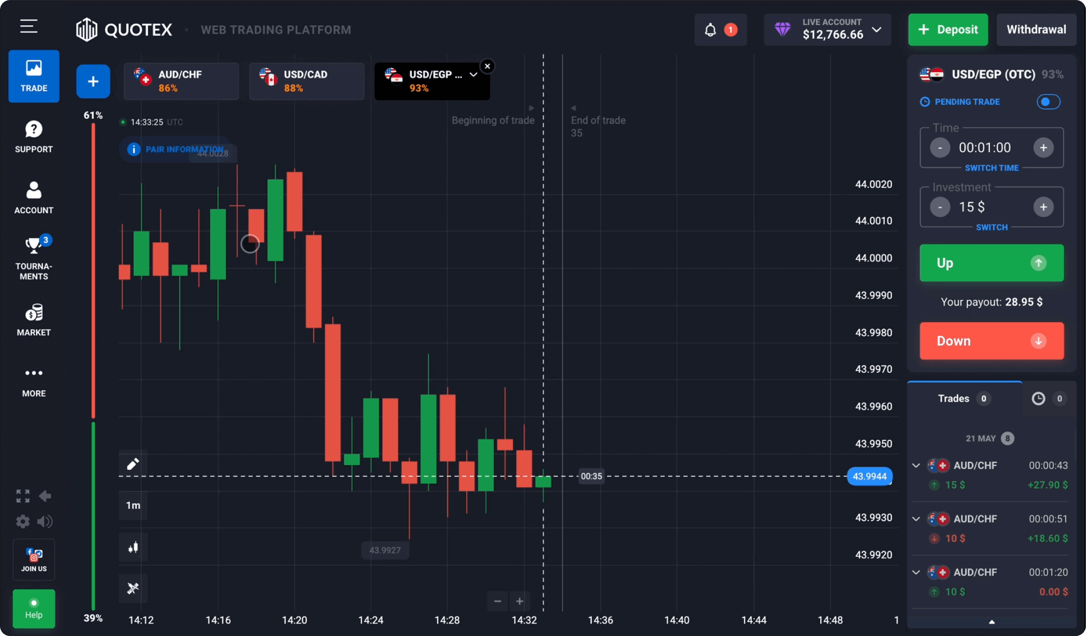Enable the Pending Trade toggle

click(1048, 102)
